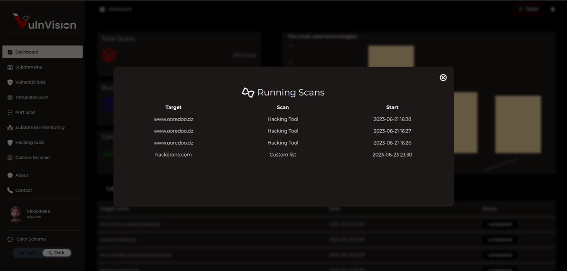This screenshot has height=271, width=567.
Task: Click the Custom list scan icon
Action: (10, 157)
